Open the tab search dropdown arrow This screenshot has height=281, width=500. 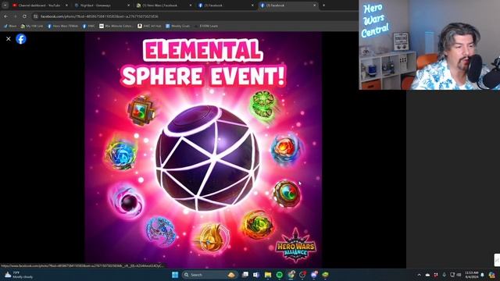[x=5, y=5]
